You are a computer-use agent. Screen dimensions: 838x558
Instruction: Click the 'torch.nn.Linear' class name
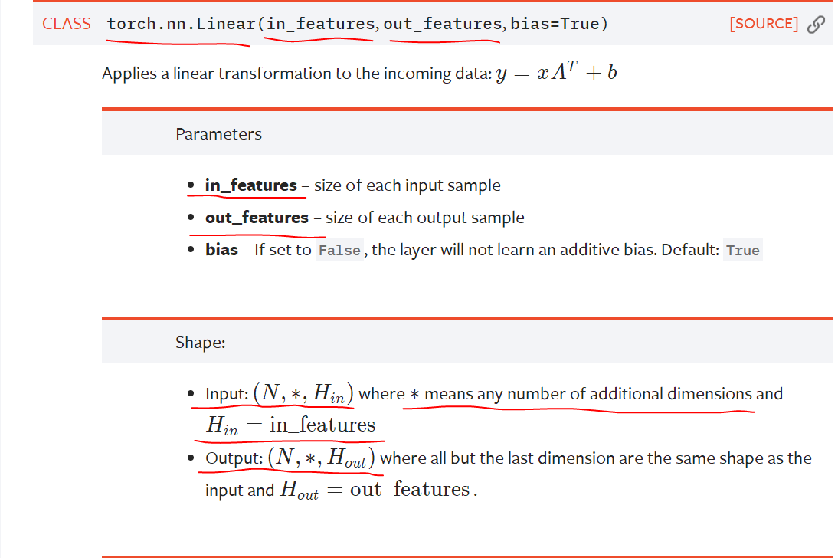[182, 24]
